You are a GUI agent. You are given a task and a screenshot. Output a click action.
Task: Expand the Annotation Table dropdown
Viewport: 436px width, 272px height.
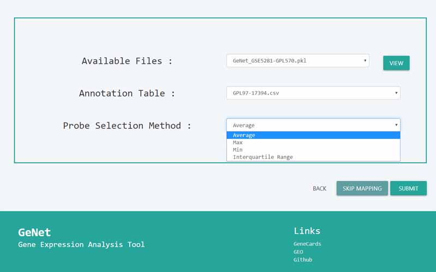point(313,93)
